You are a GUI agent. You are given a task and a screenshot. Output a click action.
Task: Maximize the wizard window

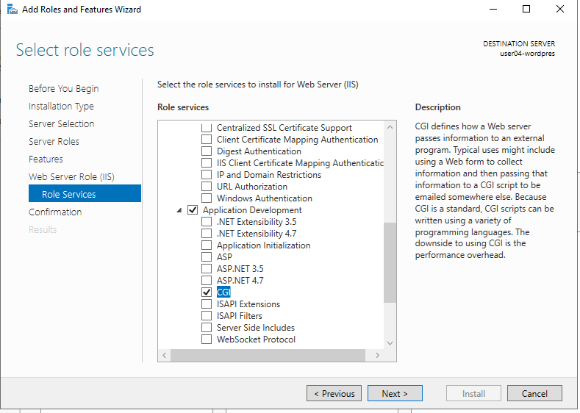click(x=526, y=9)
